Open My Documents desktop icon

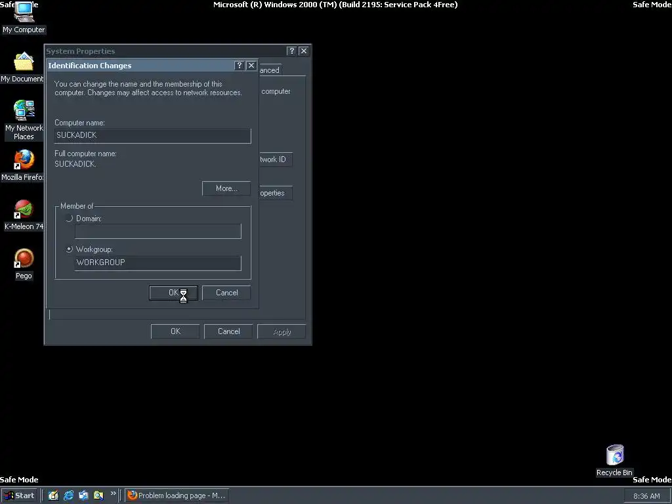(22, 68)
